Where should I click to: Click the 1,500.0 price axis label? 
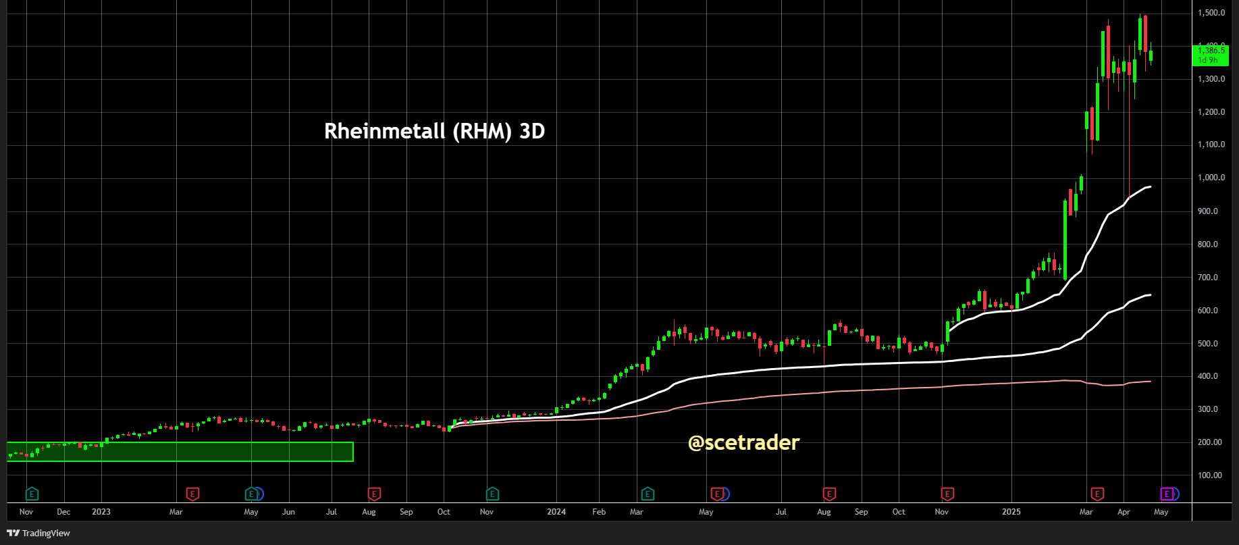tap(1211, 13)
